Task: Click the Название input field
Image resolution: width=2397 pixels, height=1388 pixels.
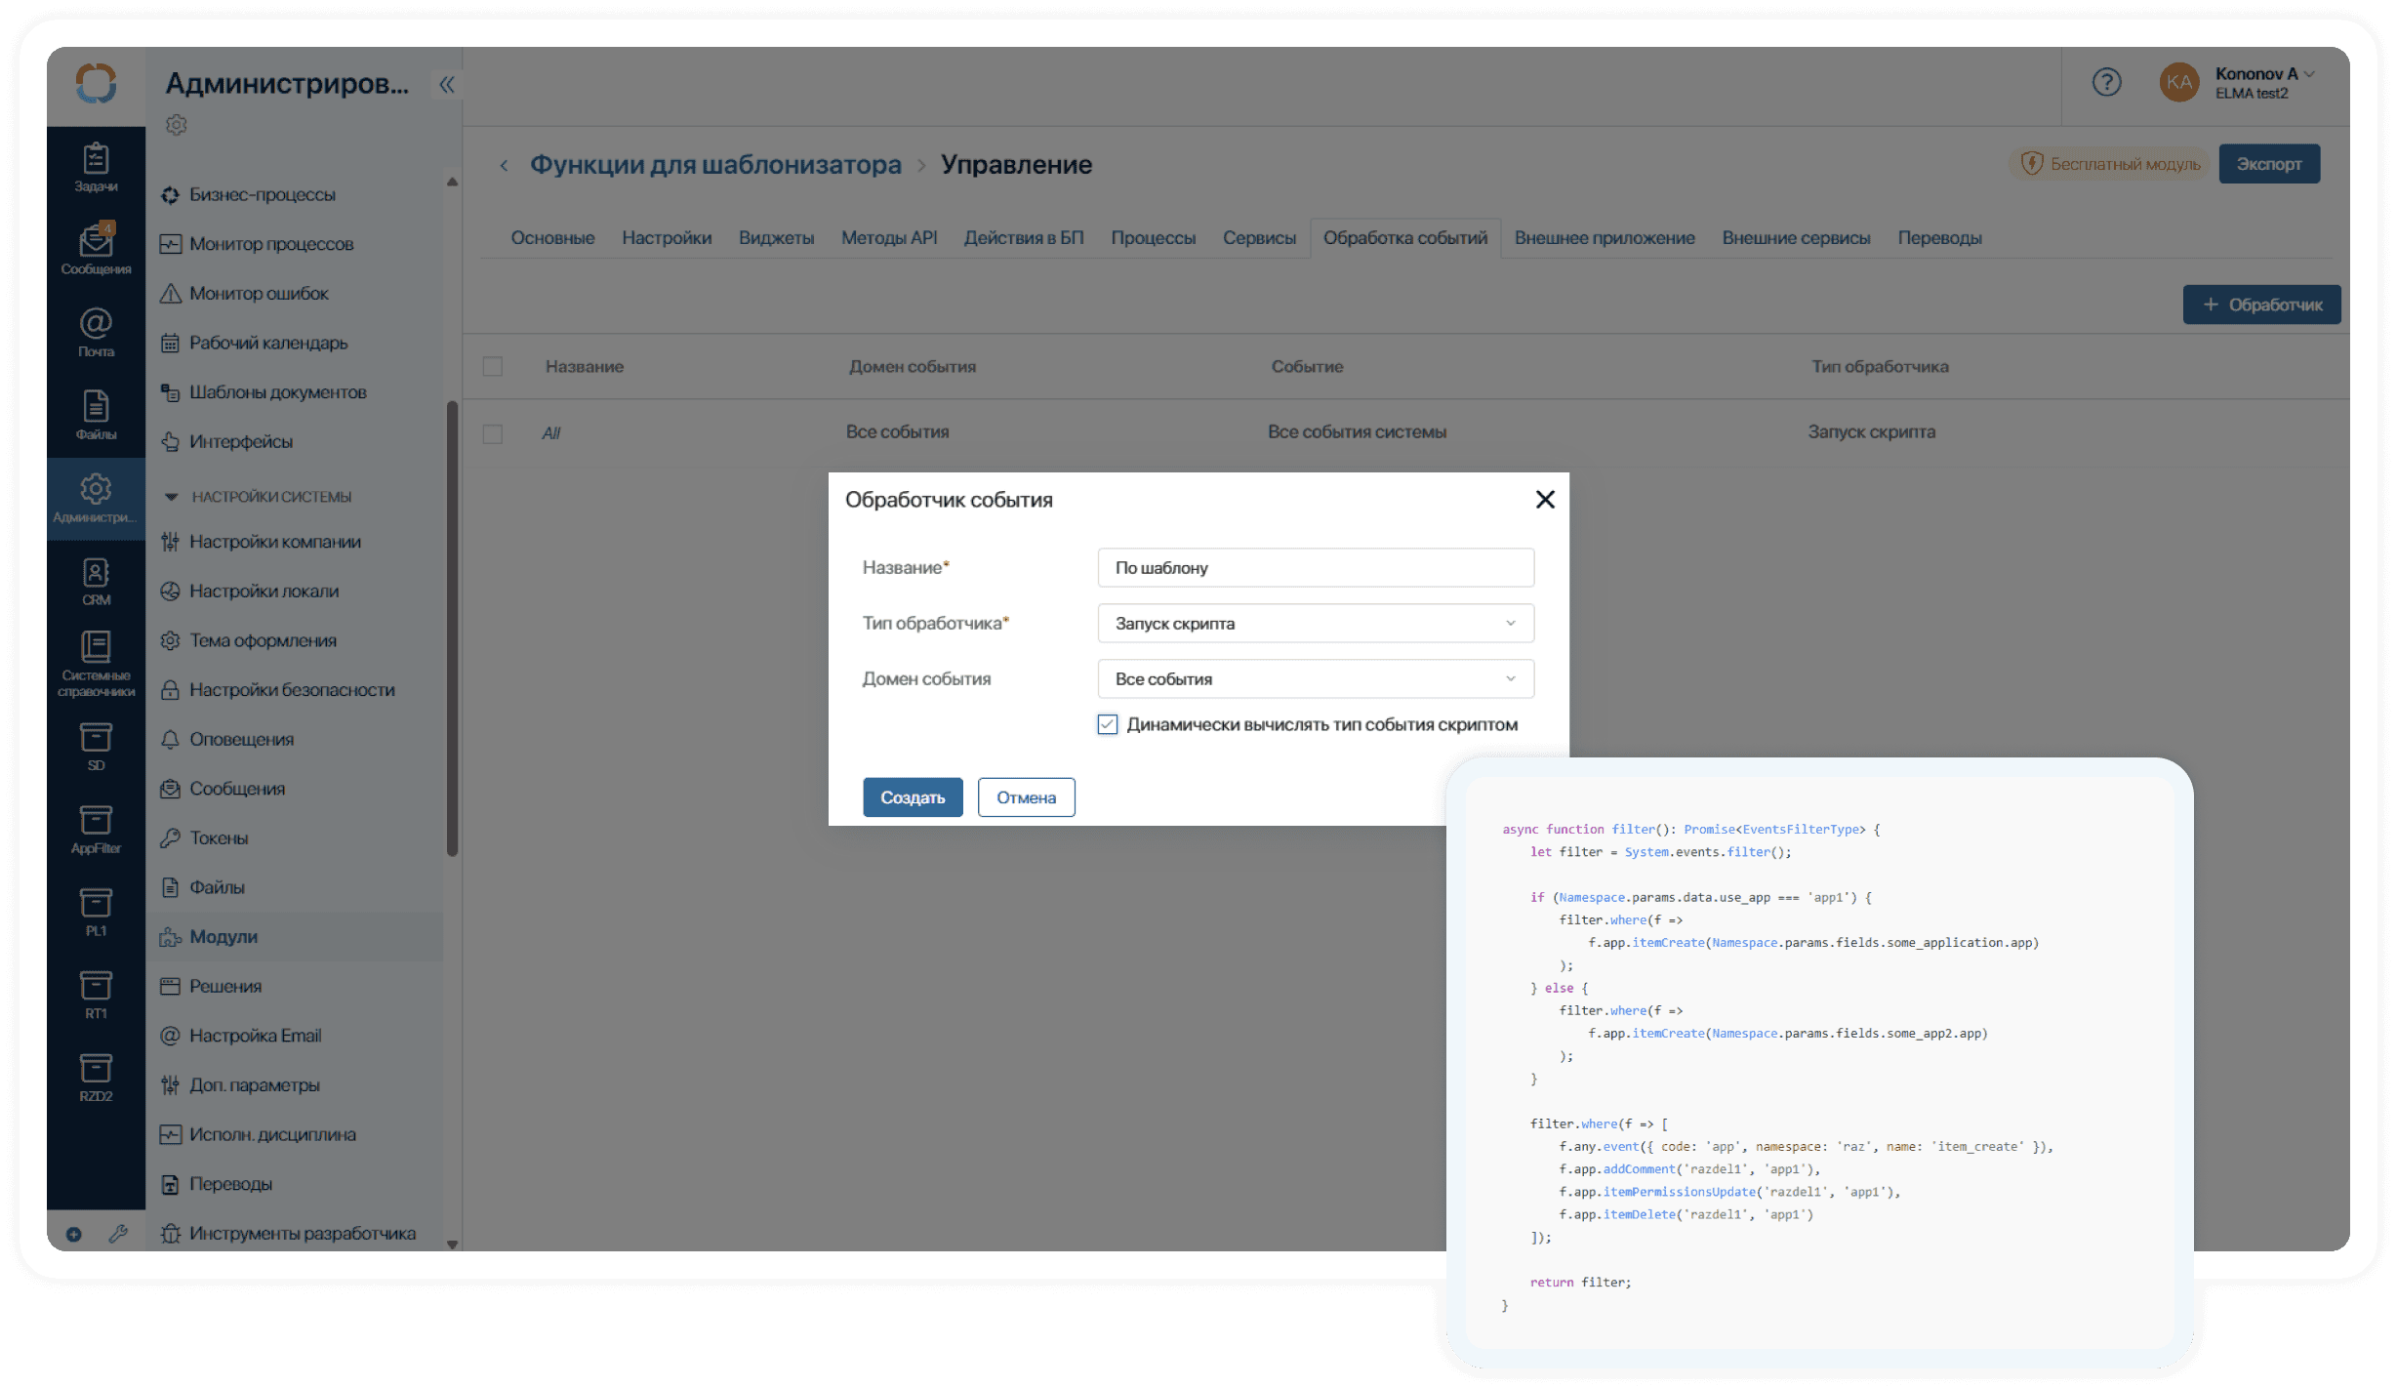Action: tap(1315, 568)
